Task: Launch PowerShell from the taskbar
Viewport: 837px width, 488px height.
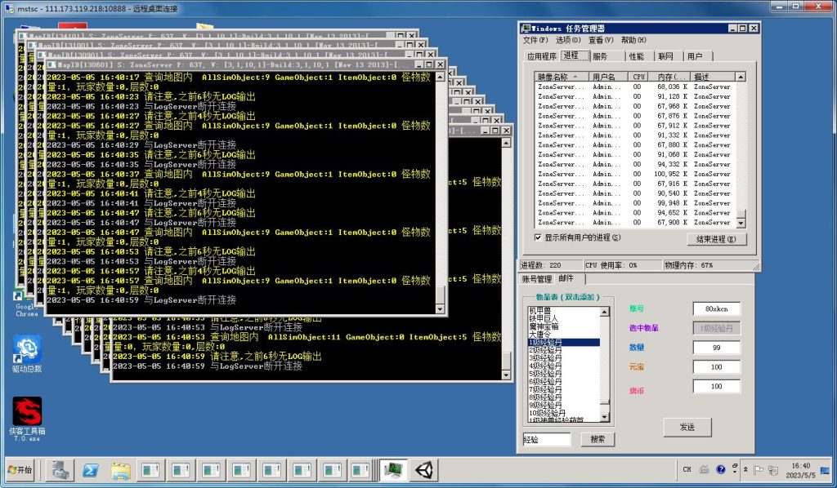Action: (91, 470)
